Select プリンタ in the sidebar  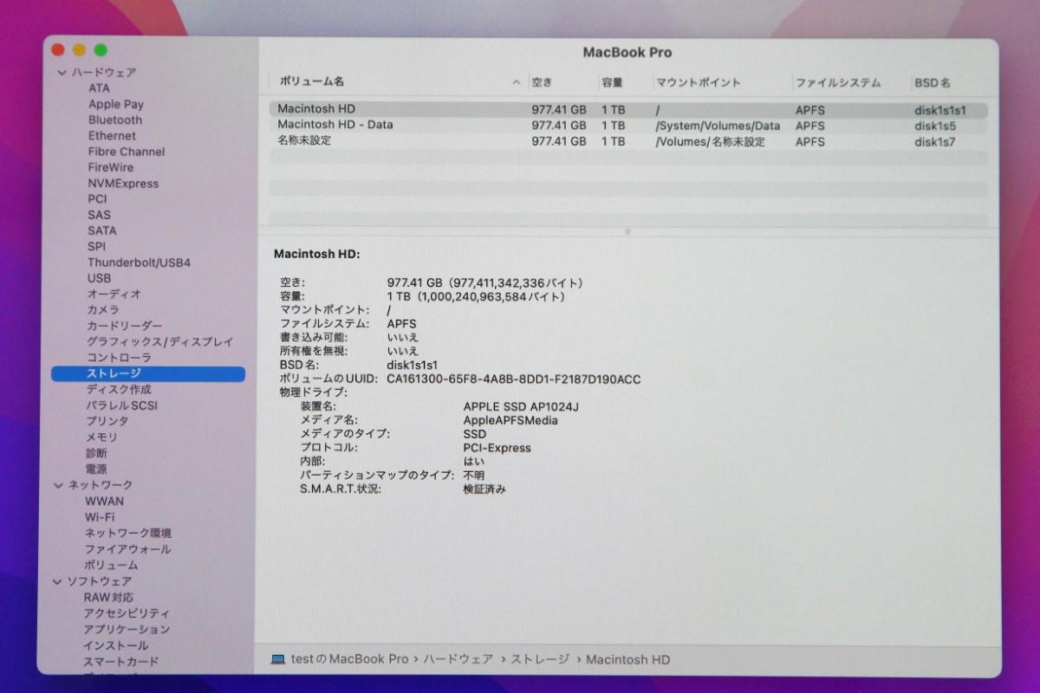(x=107, y=421)
